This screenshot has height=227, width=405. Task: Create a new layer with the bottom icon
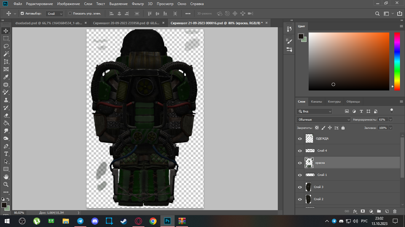387,211
